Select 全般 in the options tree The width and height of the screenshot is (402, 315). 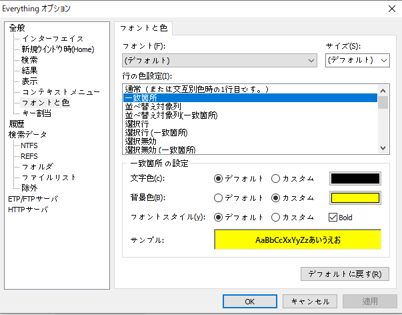click(x=17, y=28)
